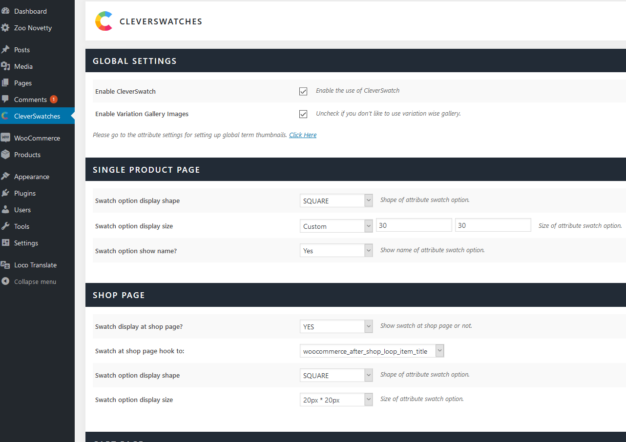Click 'Show swatch at shop page or not.' text
The width and height of the screenshot is (626, 442).
point(426,326)
